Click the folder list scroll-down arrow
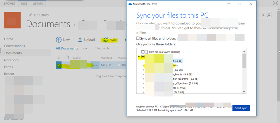Viewport: 280px width, 123px height. [x=244, y=92]
